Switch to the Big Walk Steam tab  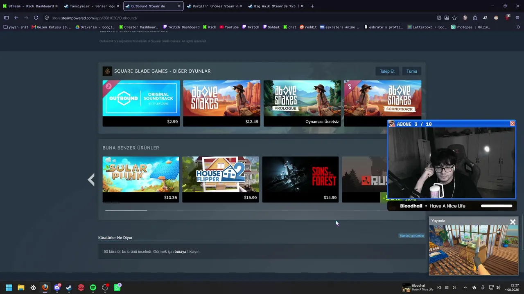point(275,6)
